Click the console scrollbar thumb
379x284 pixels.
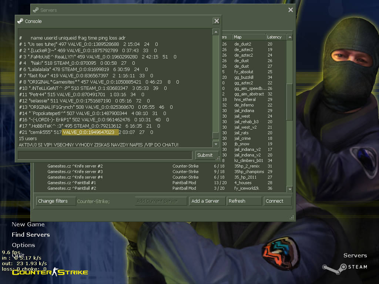215,135
